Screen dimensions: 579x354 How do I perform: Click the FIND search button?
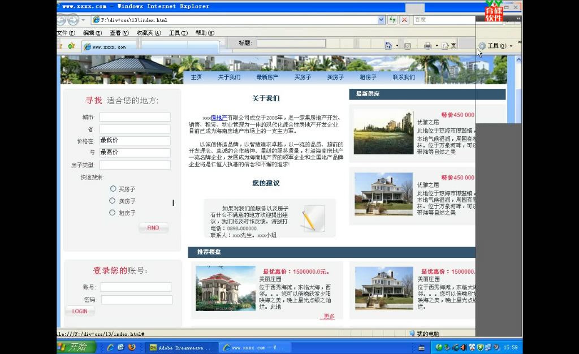pyautogui.click(x=153, y=228)
